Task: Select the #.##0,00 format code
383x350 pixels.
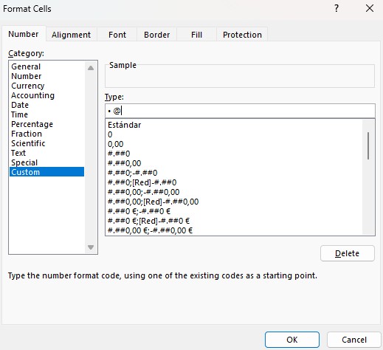Action: pos(235,163)
